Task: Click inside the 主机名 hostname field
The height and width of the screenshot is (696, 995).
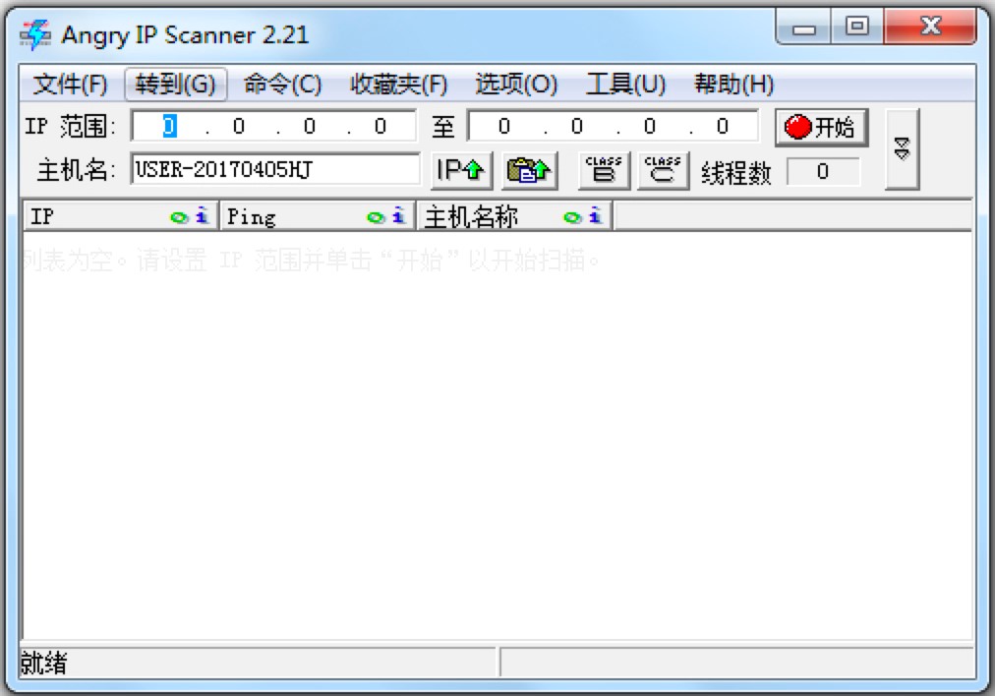Action: (275, 170)
